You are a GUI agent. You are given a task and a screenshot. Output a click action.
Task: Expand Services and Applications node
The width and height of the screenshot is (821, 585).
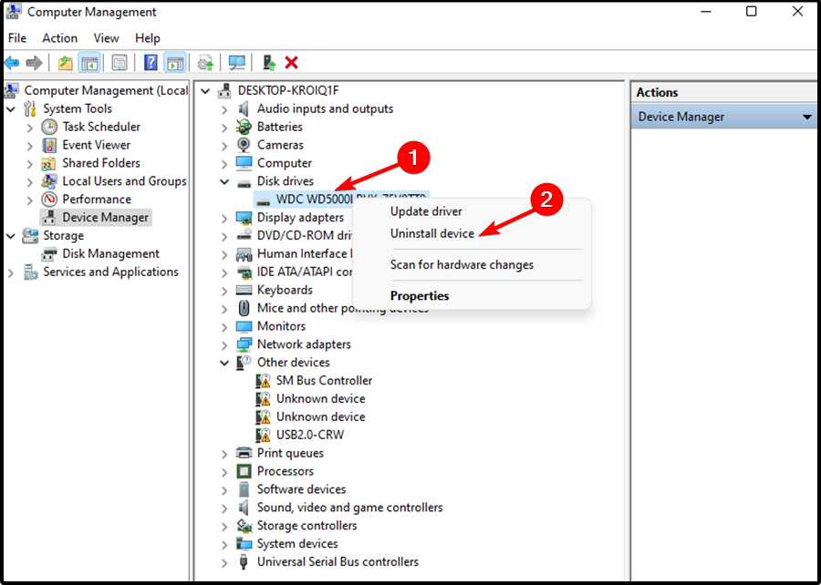(x=10, y=272)
